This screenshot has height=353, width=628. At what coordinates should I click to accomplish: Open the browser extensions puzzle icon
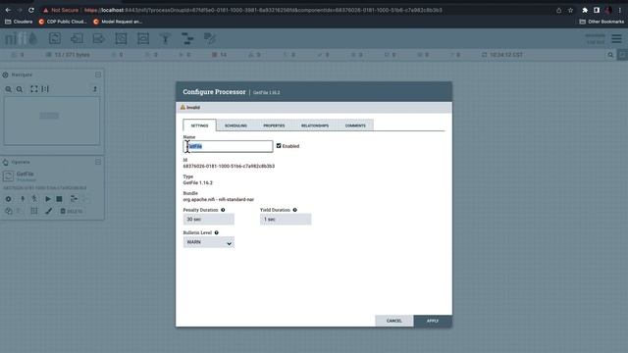(x=585, y=10)
